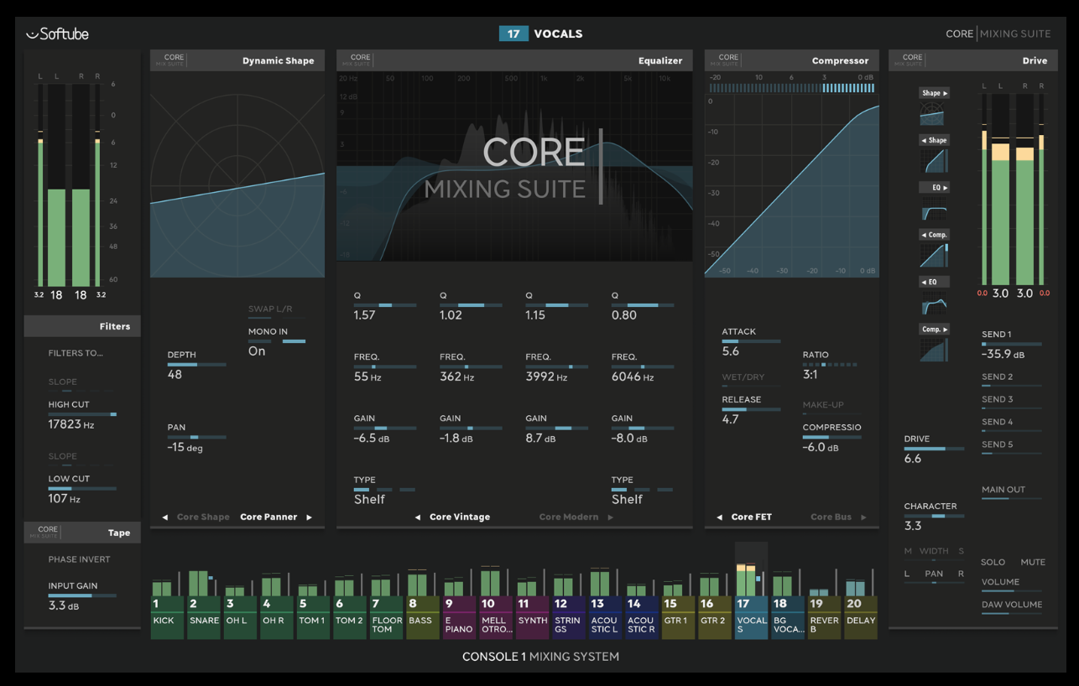Screen dimensions: 1079x686
Task: Adjust the DRIVE slider
Action: pyautogui.click(x=934, y=450)
